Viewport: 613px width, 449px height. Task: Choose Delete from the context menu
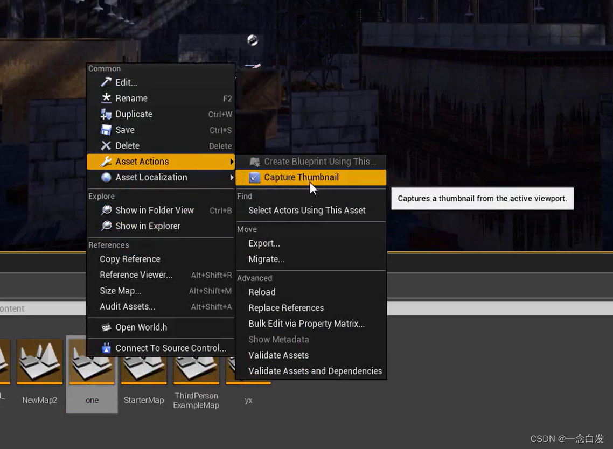pyautogui.click(x=161, y=145)
